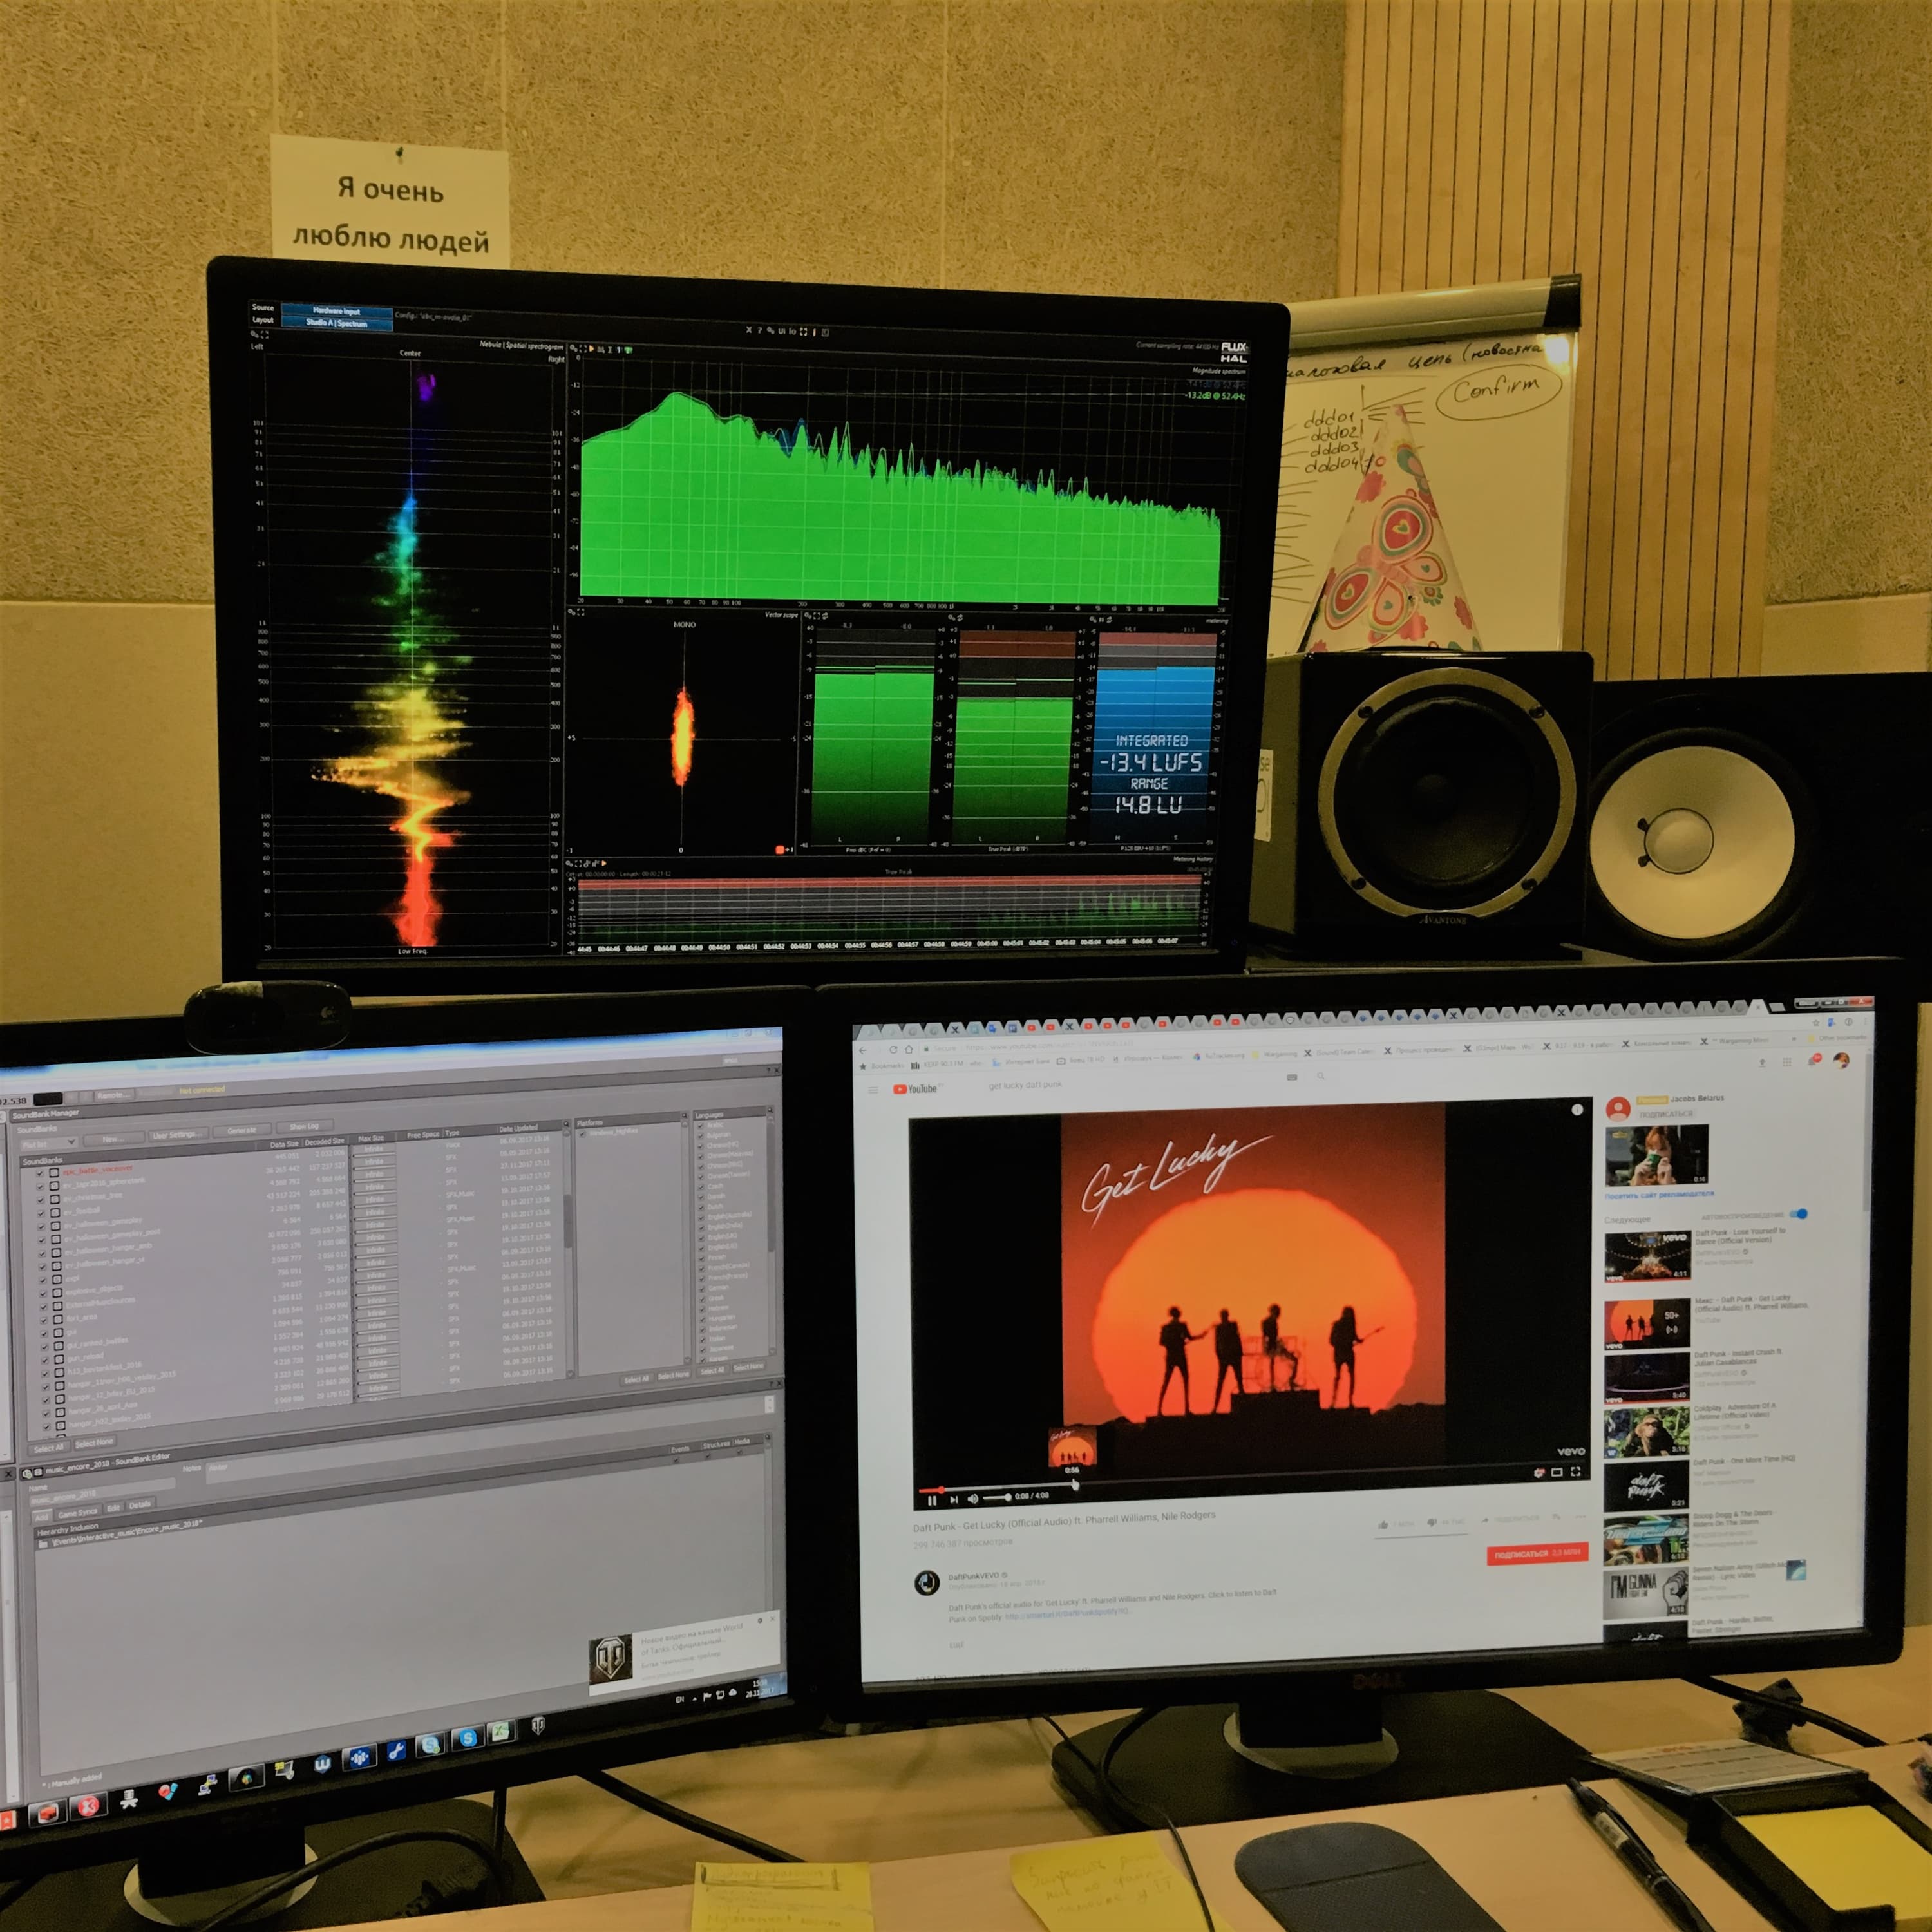Switch YouTube player to theater mode
The height and width of the screenshot is (1932, 1932).
[1557, 1472]
